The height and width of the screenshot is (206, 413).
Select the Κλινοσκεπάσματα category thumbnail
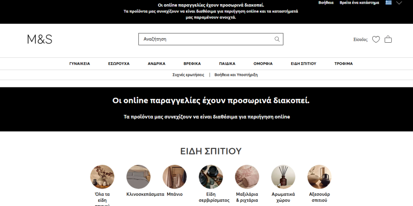(138, 177)
